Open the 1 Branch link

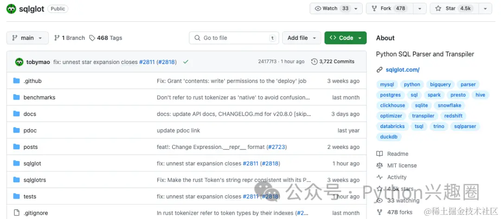click(70, 38)
